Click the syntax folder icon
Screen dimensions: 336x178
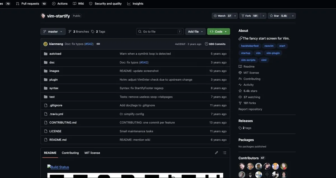(46, 88)
